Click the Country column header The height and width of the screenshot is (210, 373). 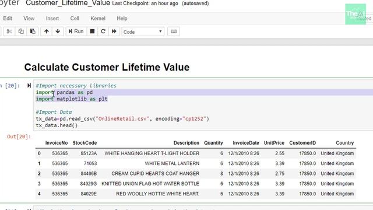click(344, 143)
